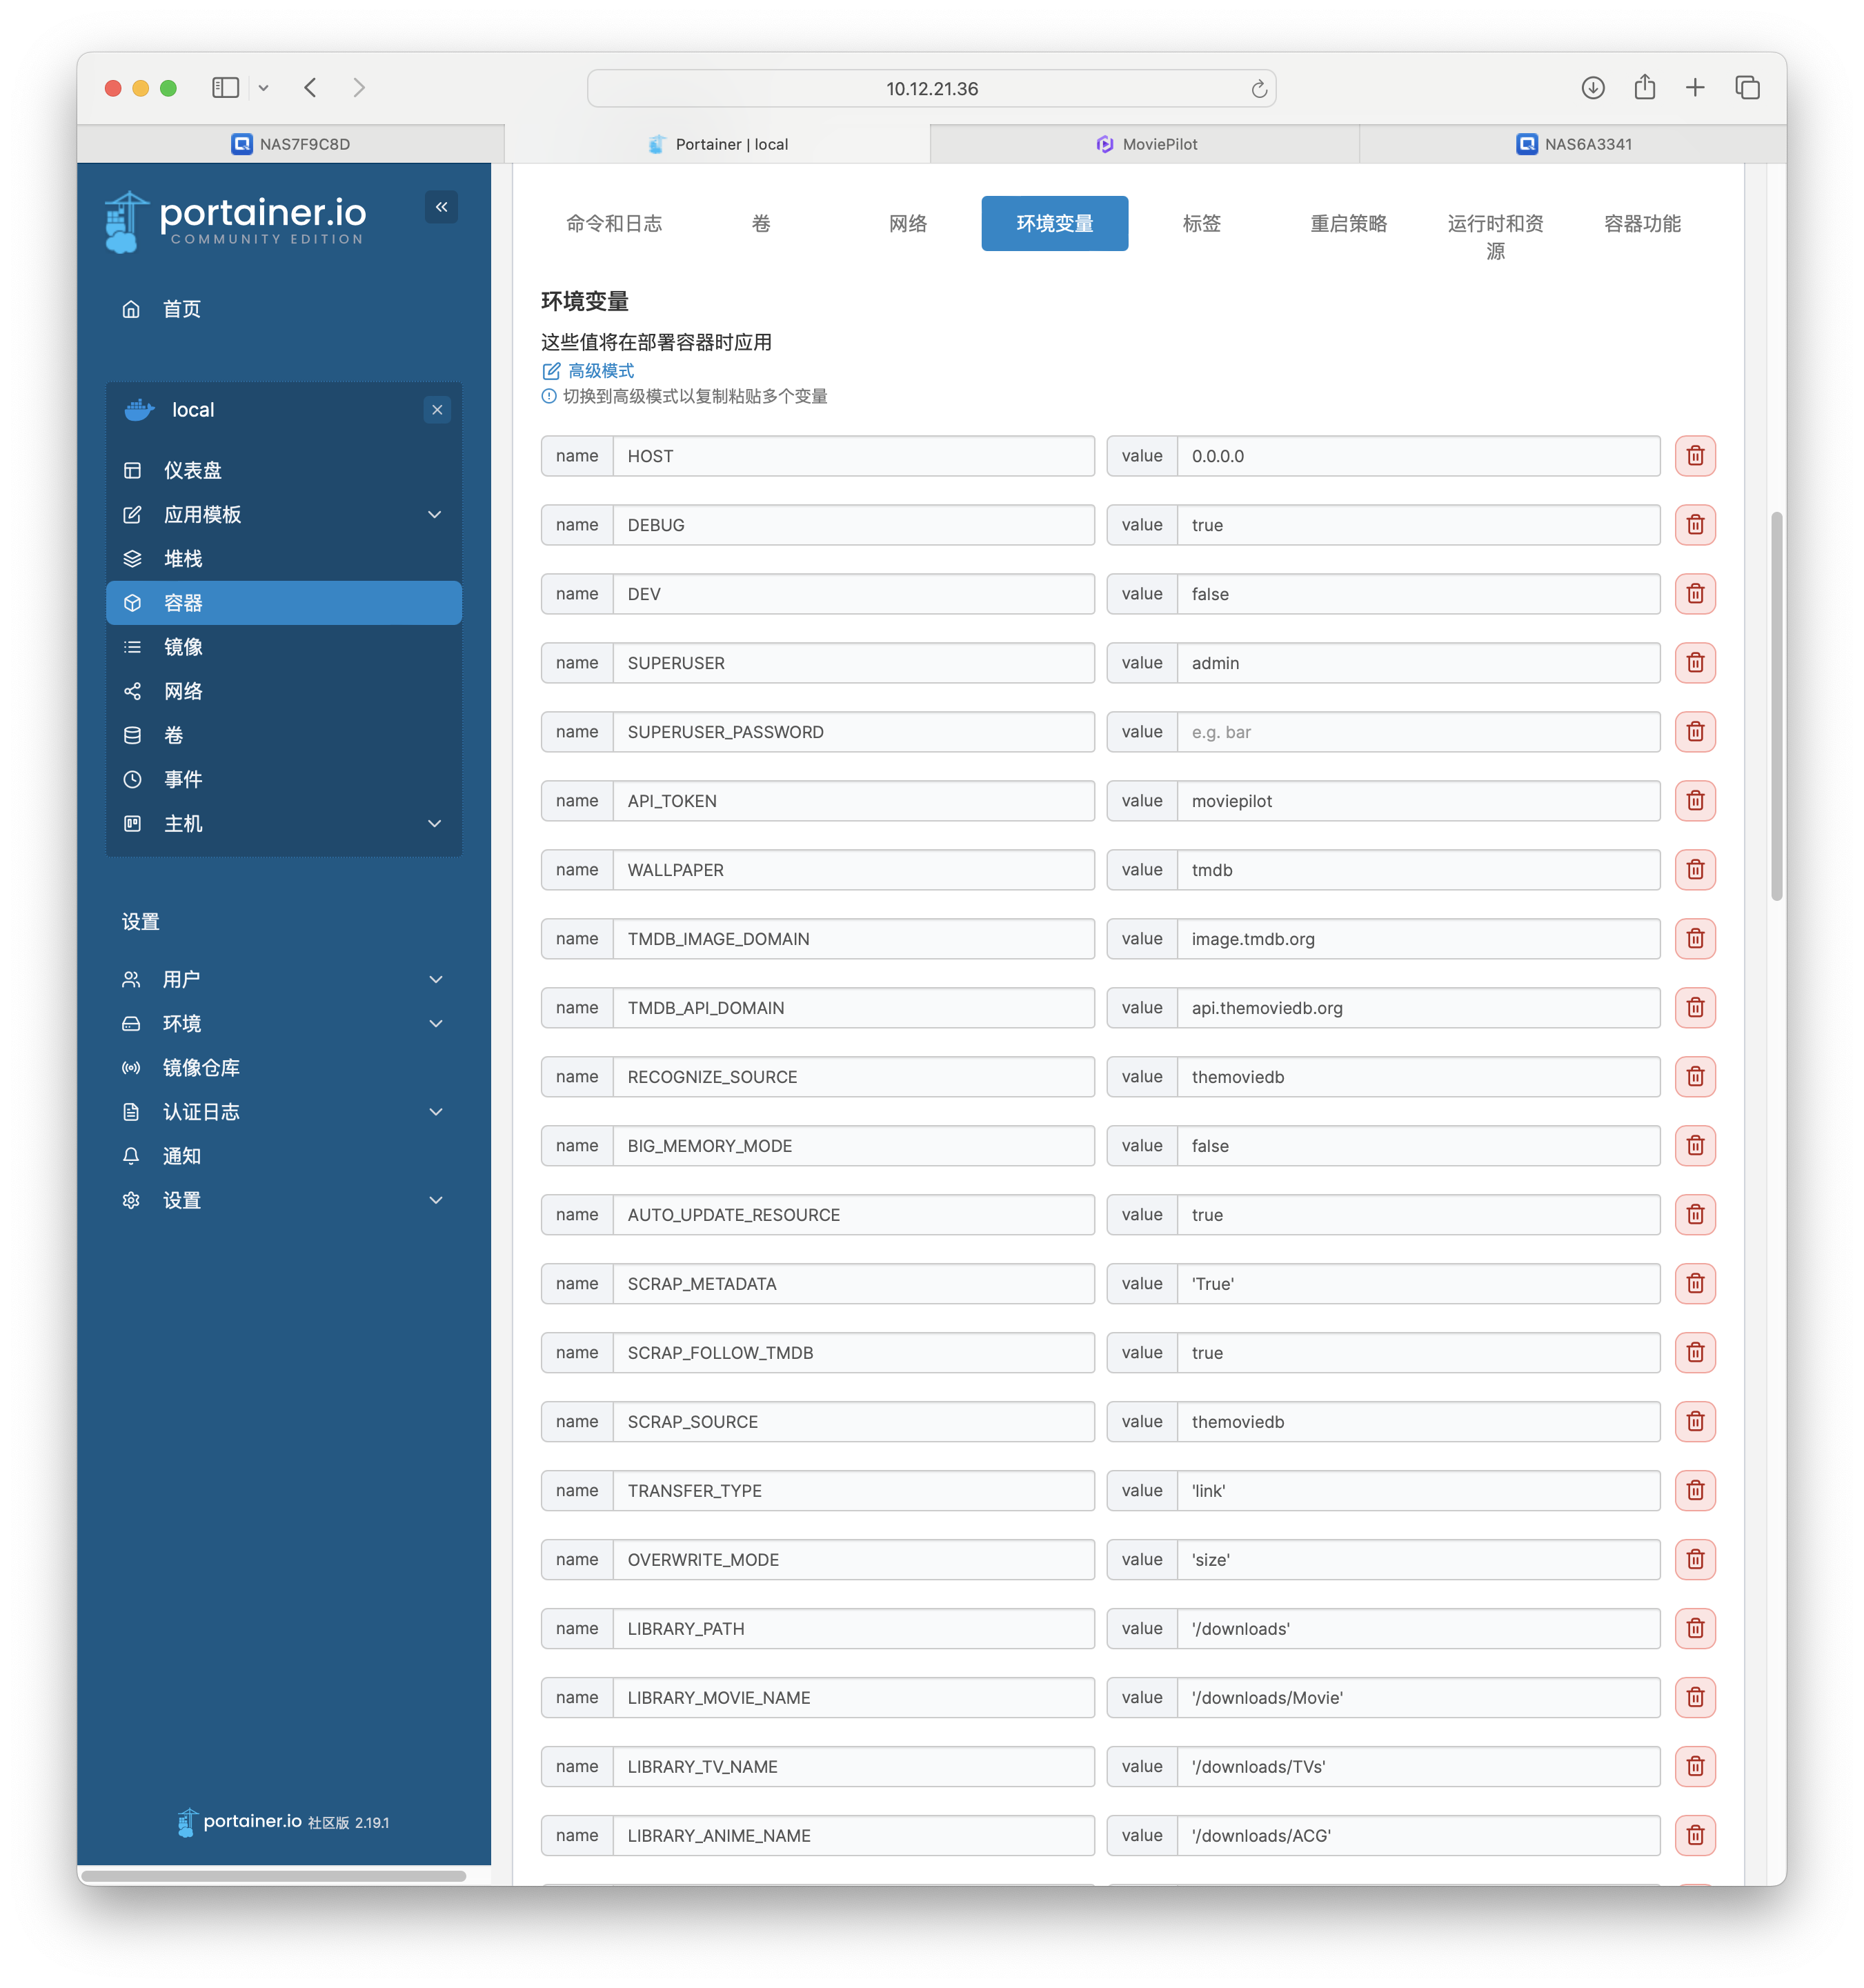
Task: Delete the LIBRARY_PATH variable row
Action: (x=1694, y=1629)
